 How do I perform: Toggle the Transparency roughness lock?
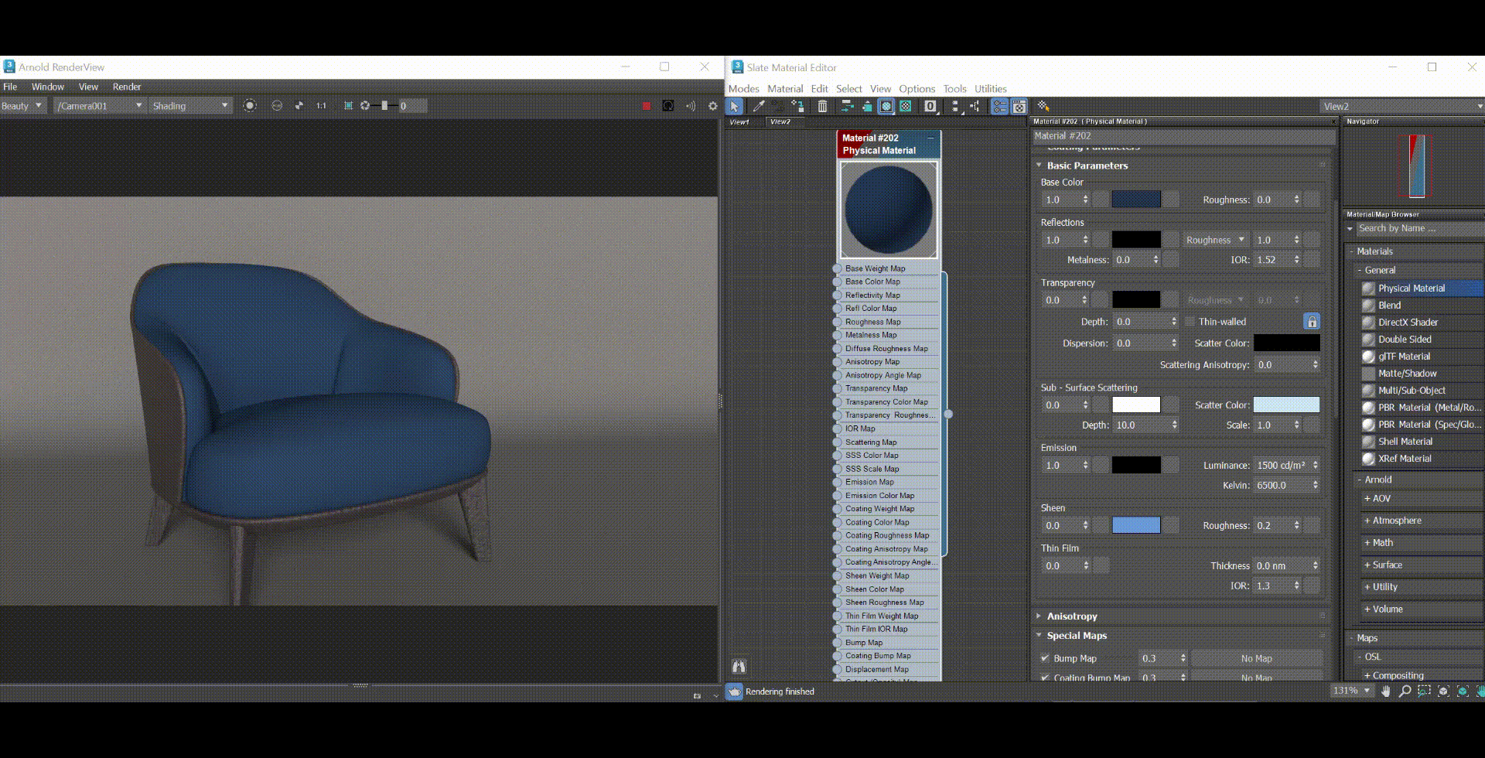1312,321
